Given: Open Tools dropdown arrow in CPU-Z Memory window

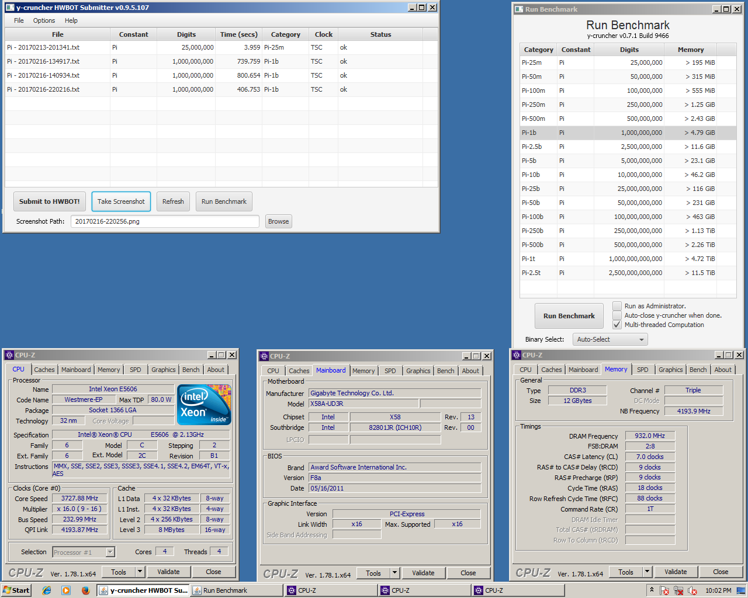Looking at the screenshot, I should click(647, 572).
